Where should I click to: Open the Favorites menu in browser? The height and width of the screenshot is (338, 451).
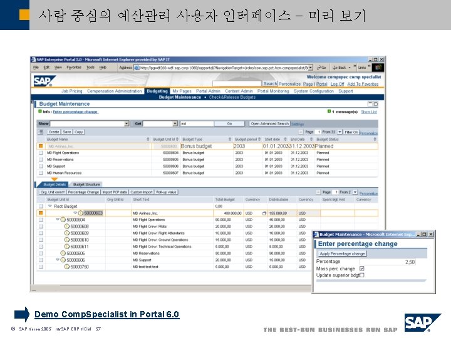coord(74,68)
